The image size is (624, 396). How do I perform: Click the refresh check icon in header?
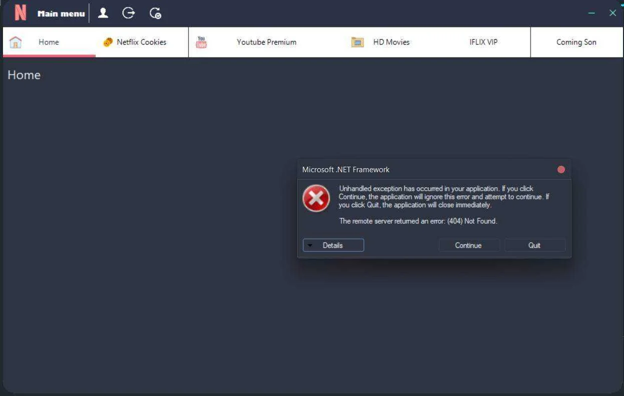(x=156, y=13)
